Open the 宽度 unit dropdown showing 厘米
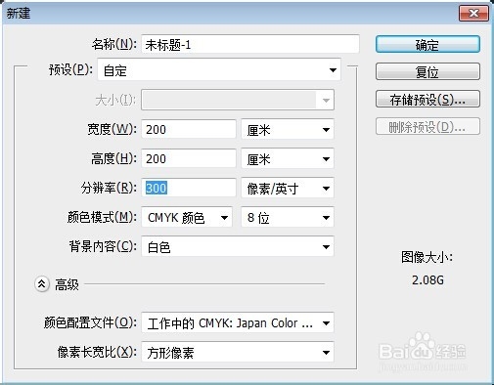The height and width of the screenshot is (385, 494). point(288,129)
